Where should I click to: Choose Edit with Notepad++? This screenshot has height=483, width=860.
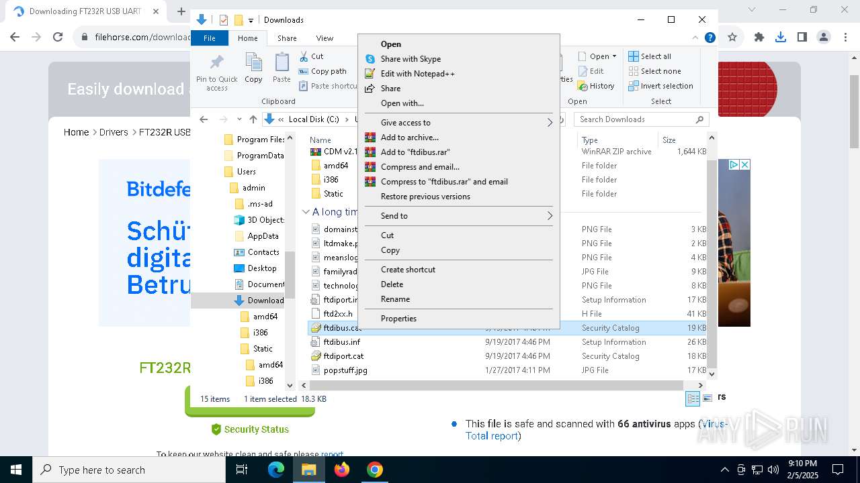[x=459, y=74]
